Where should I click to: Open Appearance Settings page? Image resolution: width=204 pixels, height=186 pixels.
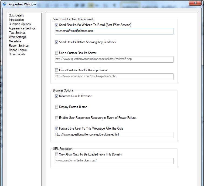[x=22, y=28]
